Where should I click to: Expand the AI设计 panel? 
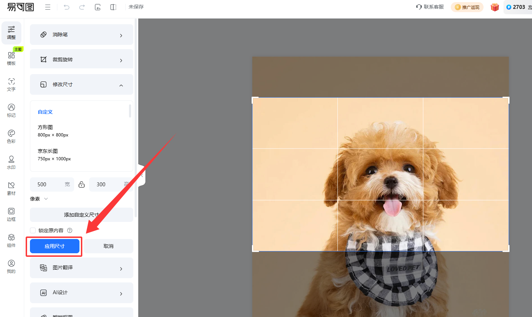[x=82, y=292]
